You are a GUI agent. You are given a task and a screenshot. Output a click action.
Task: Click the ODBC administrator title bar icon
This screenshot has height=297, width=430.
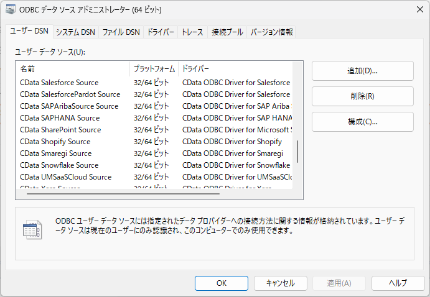pos(11,9)
